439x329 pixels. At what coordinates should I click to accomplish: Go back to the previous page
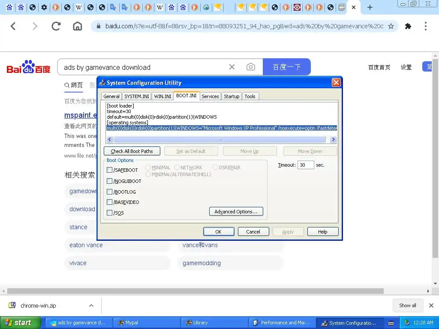coord(13,26)
